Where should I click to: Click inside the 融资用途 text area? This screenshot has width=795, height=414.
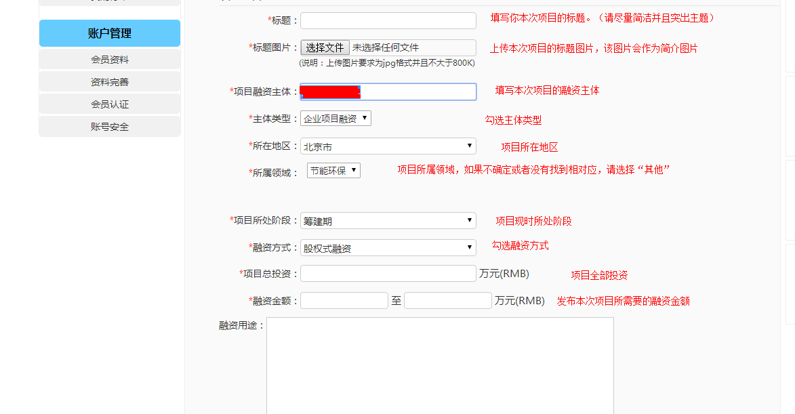440,366
